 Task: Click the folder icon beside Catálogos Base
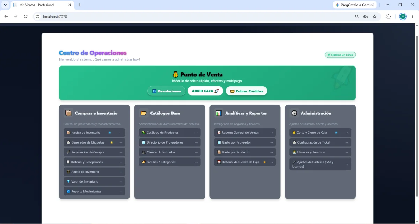(144, 113)
